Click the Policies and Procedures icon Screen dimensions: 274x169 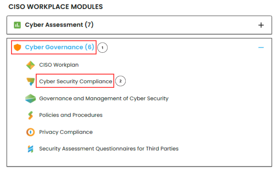30,115
